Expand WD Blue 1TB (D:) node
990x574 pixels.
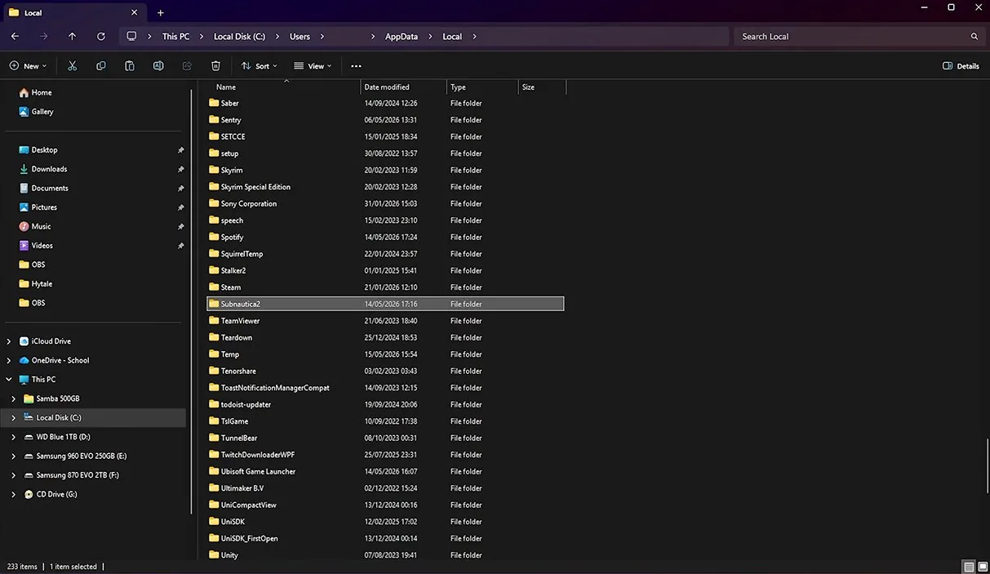pyautogui.click(x=14, y=437)
